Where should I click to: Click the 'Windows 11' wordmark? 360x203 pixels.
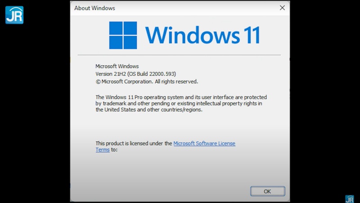[202, 35]
